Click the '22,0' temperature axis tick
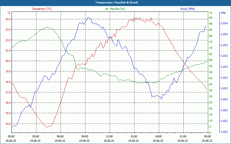 point(8,40)
